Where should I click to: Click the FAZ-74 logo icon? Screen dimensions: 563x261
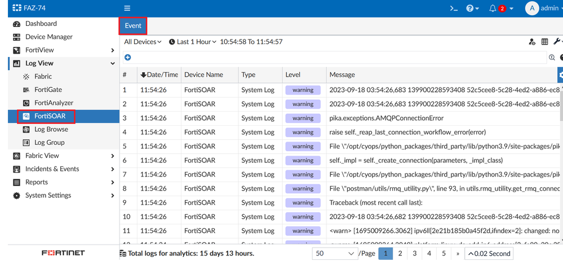(17, 8)
